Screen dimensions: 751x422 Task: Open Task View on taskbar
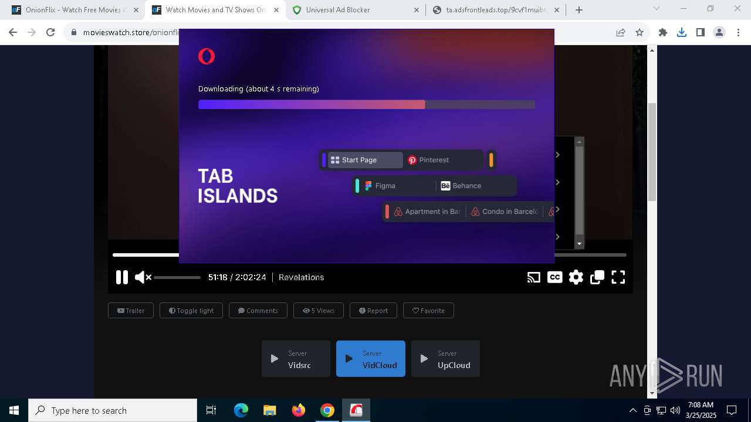pos(211,410)
